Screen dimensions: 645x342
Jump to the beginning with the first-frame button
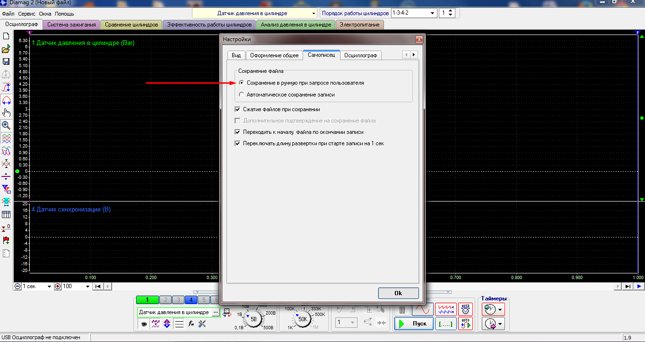(x=98, y=286)
